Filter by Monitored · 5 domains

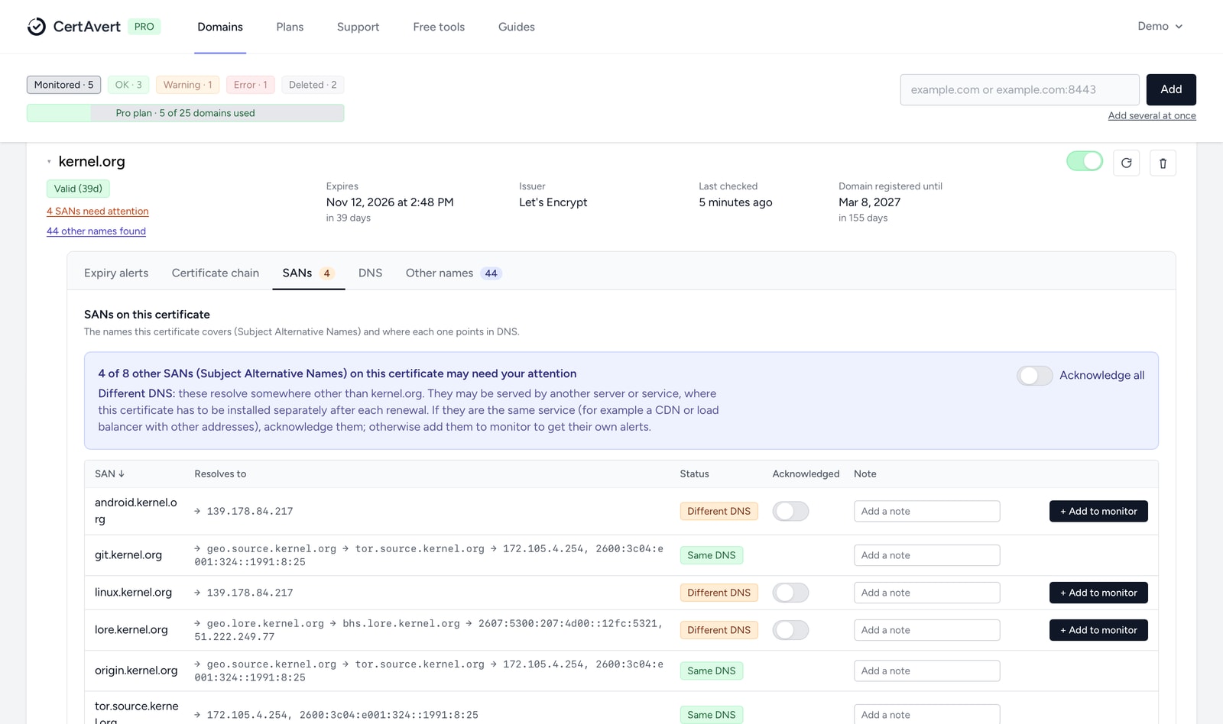click(64, 85)
